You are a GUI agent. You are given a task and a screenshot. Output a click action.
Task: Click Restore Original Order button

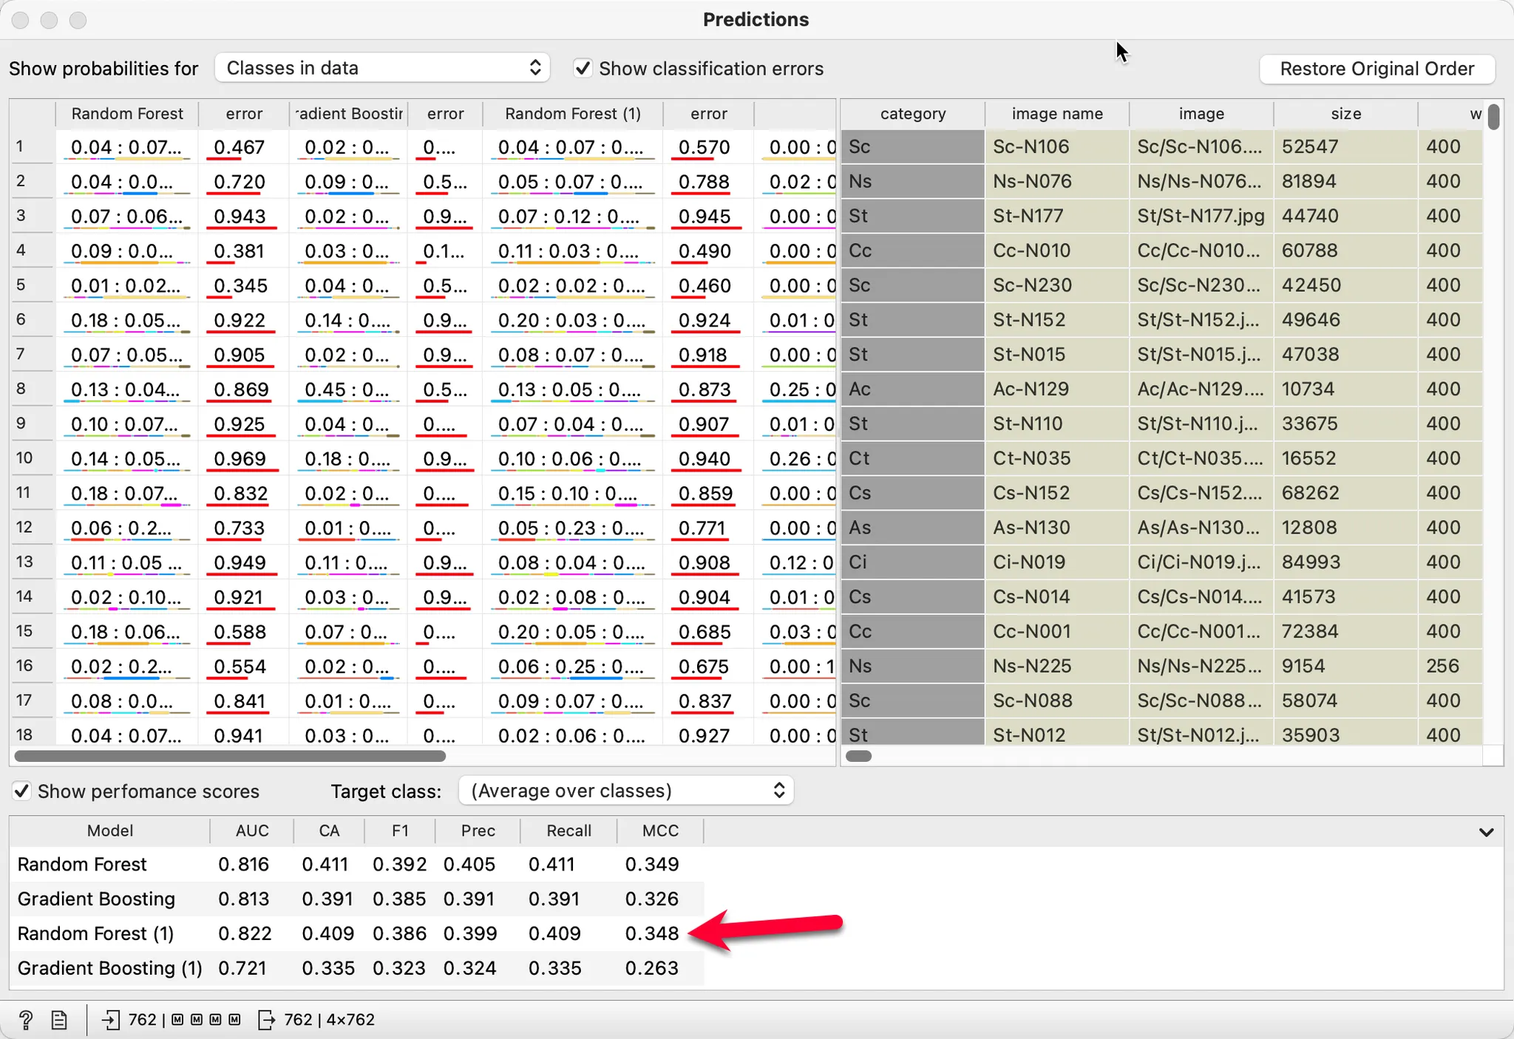tap(1376, 69)
